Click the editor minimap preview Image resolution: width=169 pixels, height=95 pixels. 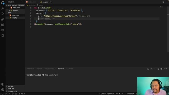point(161,7)
